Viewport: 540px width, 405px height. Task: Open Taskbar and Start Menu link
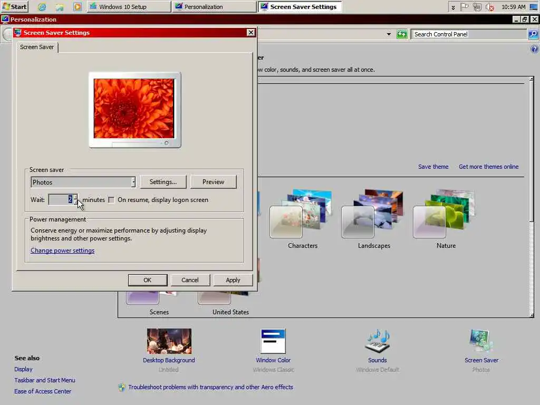coord(45,380)
